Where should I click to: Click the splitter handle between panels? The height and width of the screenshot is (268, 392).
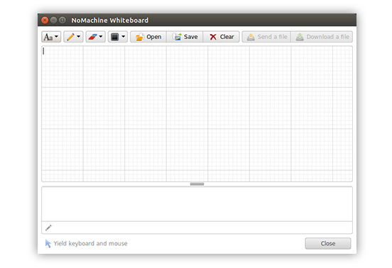197,184
